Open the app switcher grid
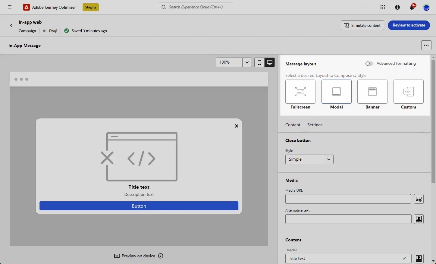 click(383, 7)
